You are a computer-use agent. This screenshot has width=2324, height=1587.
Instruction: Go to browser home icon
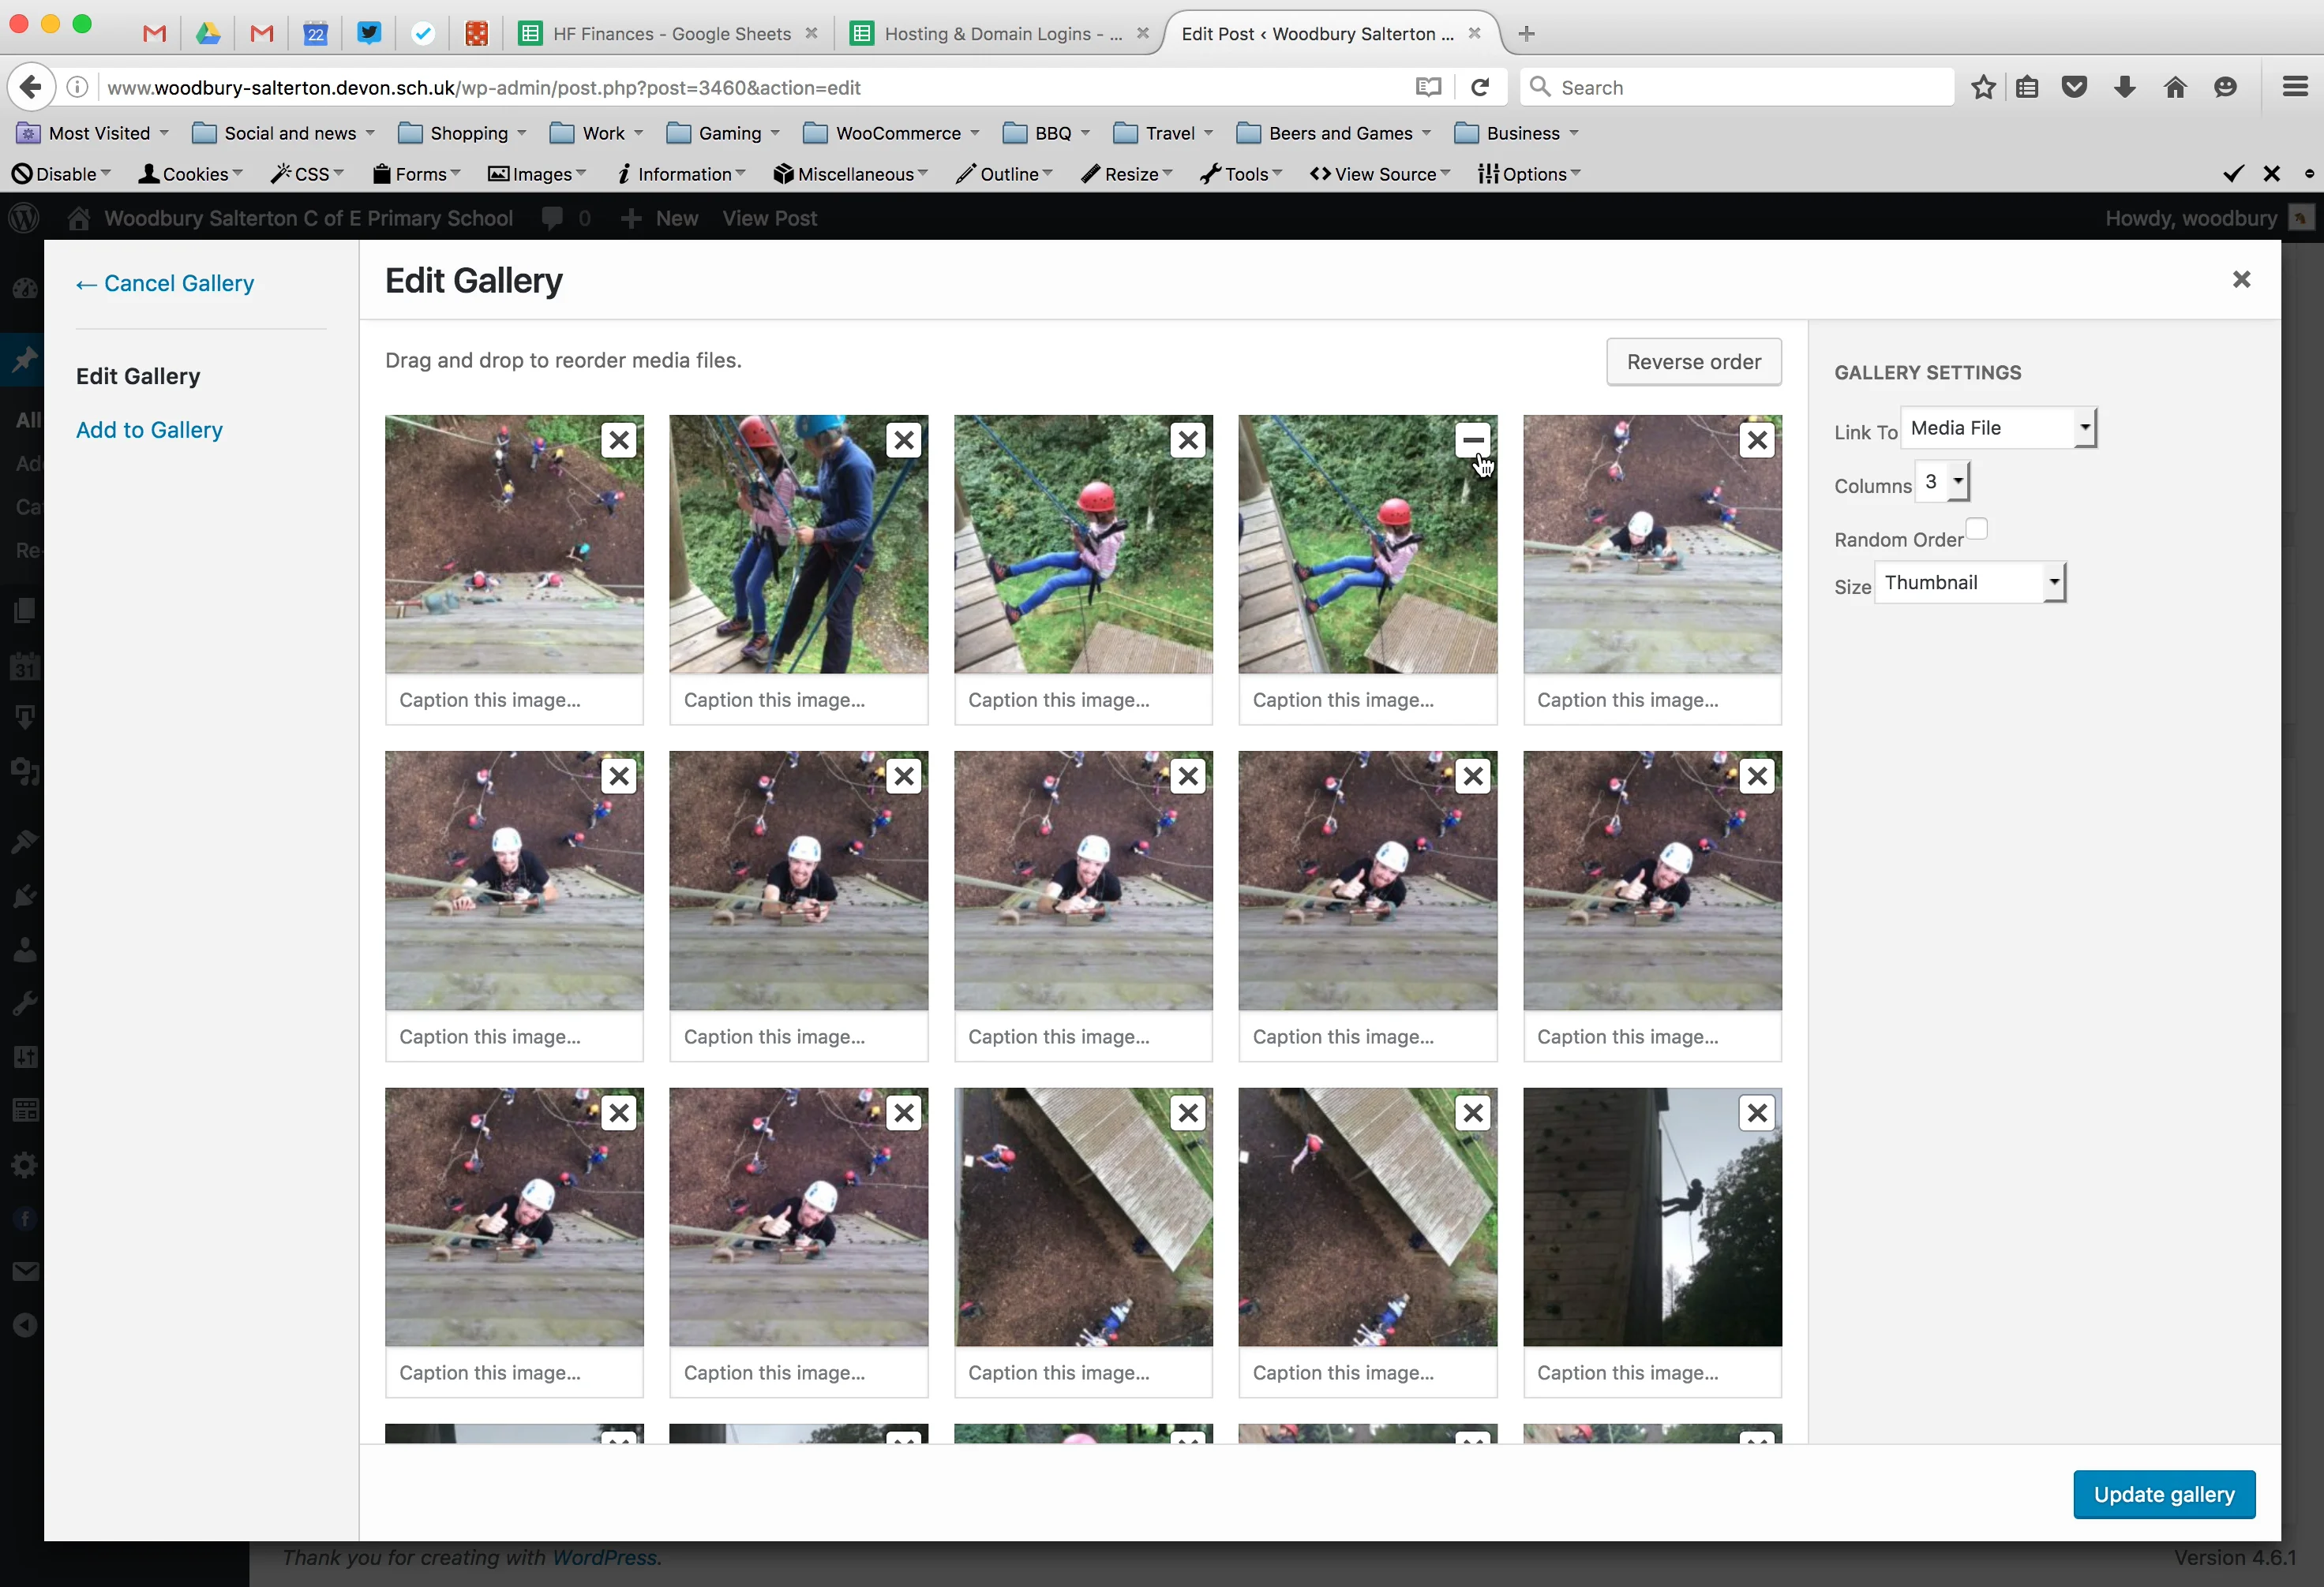coord(2175,87)
